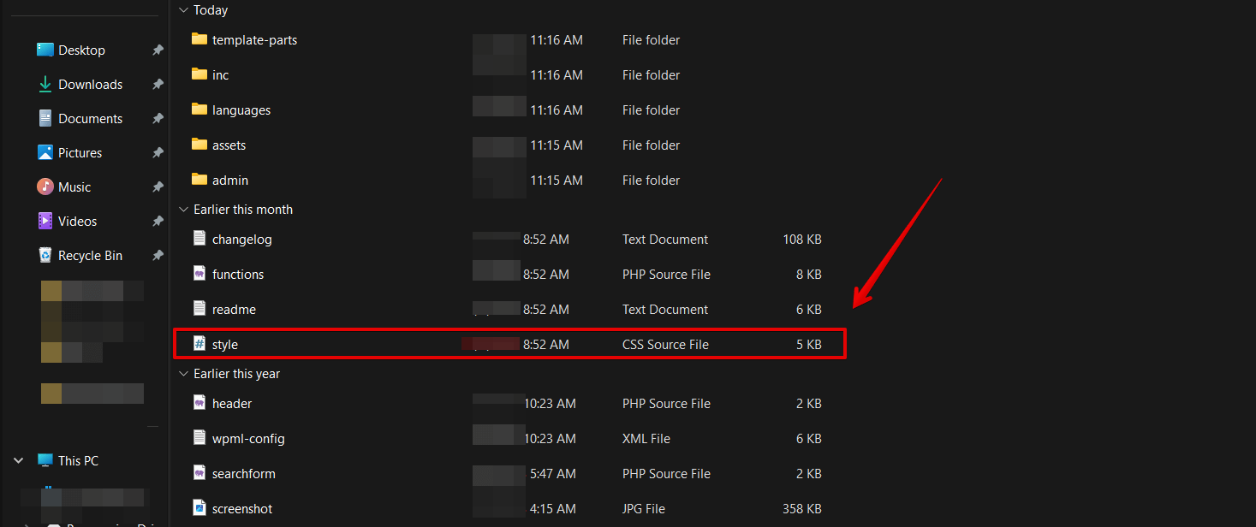Click the JPG image icon beside screenshot

tap(199, 508)
